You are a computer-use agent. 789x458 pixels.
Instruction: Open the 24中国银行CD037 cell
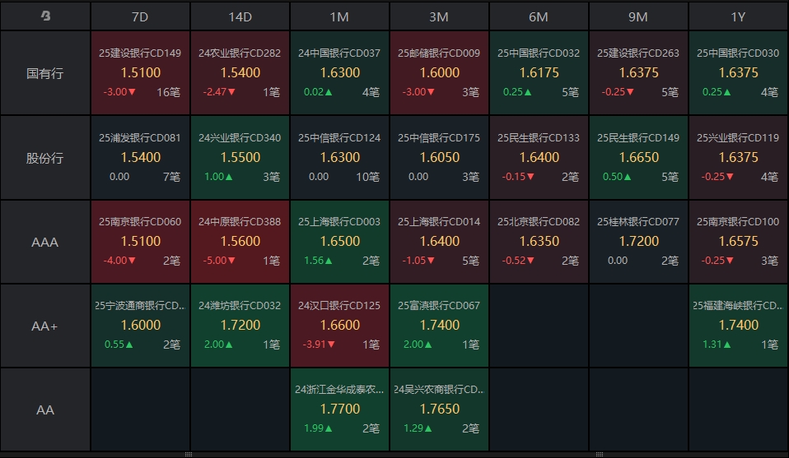pyautogui.click(x=339, y=73)
